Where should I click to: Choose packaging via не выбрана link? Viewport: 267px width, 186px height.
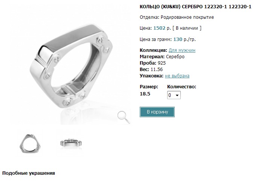pyautogui.click(x=177, y=76)
